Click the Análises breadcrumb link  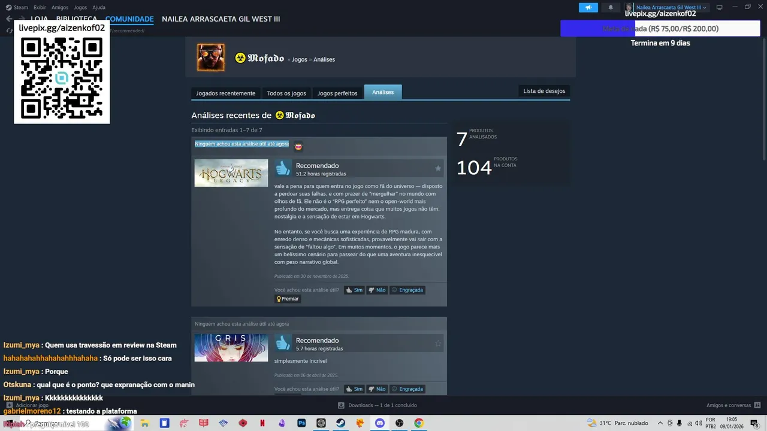[324, 59]
